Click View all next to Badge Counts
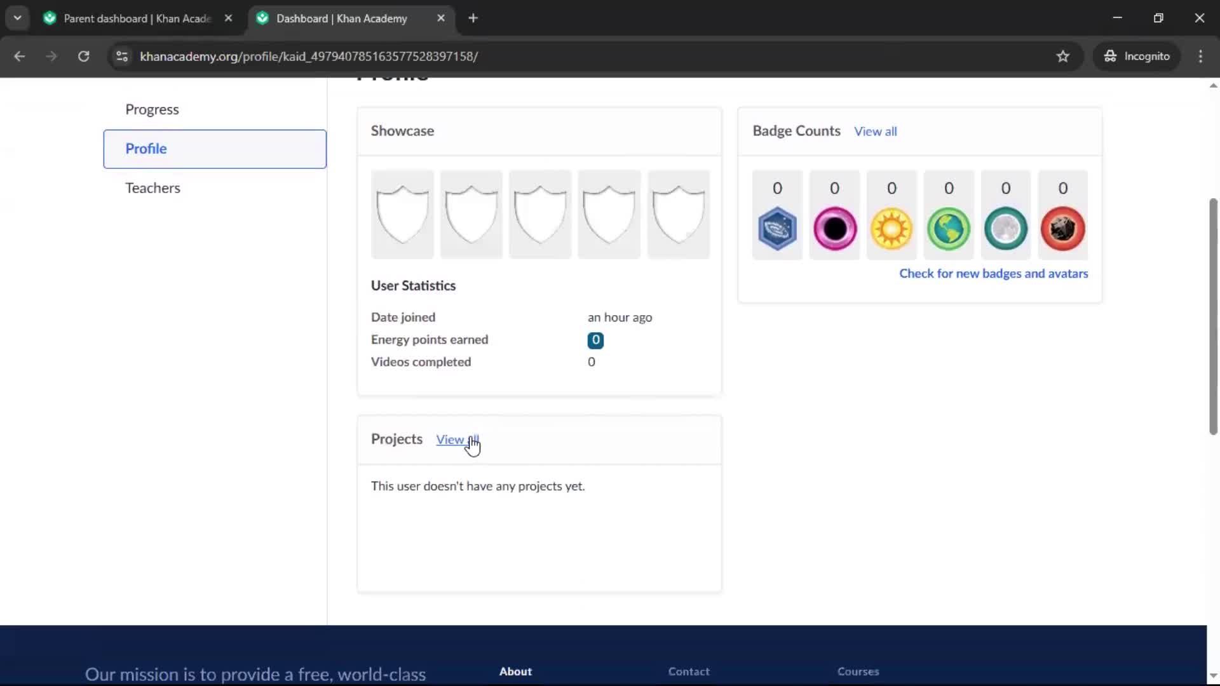The height and width of the screenshot is (686, 1220). 875,131
